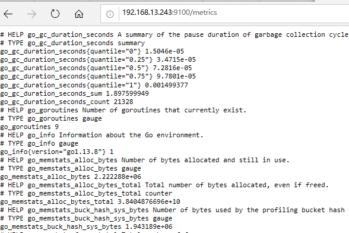Show site information via the info icon

coord(110,14)
